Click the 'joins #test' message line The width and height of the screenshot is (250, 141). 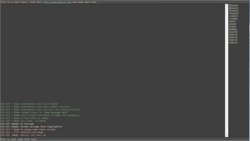(x=29, y=104)
